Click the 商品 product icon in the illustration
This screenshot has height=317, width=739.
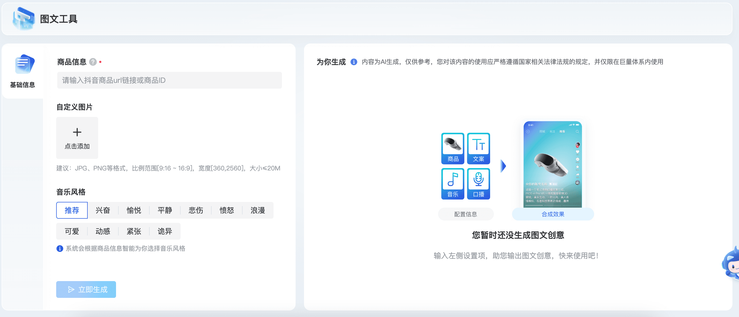tap(453, 148)
